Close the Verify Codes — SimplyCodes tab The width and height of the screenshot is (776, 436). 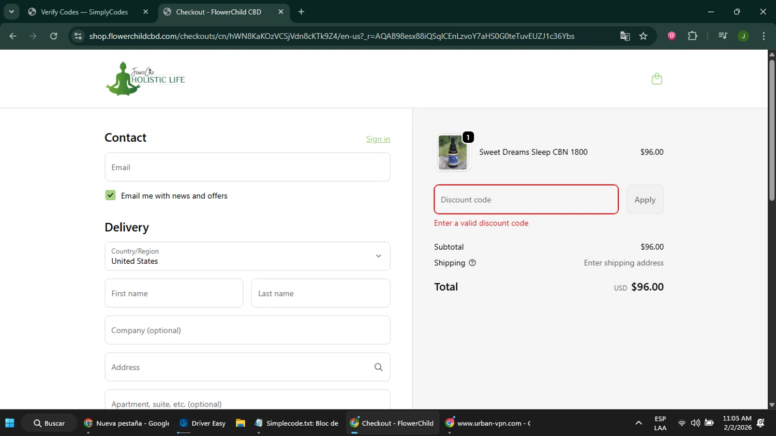(x=145, y=12)
